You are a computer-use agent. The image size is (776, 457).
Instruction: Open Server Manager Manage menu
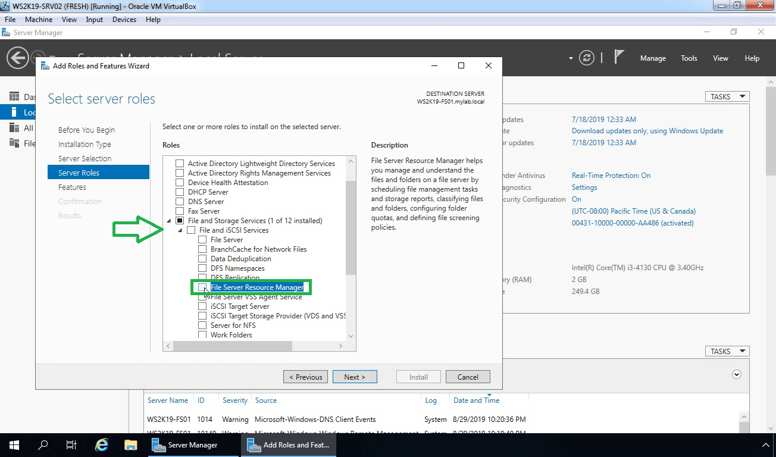pos(653,58)
